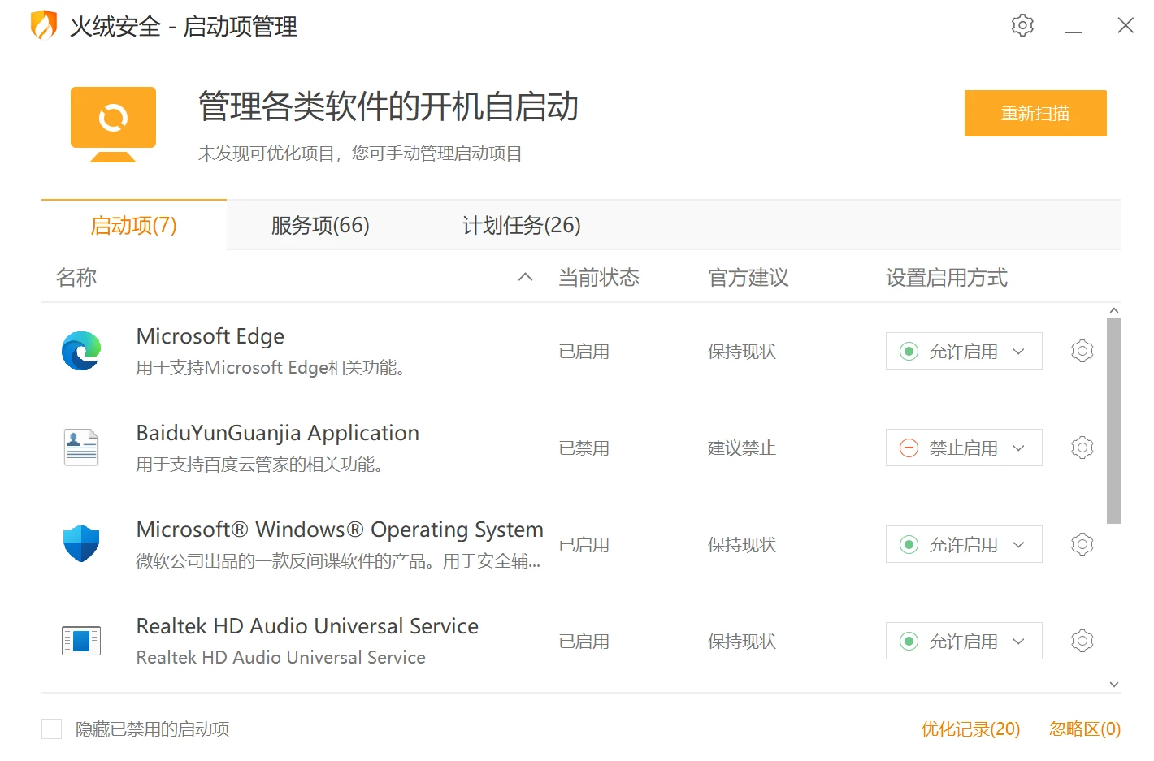Open 允许启用 dropdown for Windows Operating System
Viewport: 1154px width, 761px height.
pyautogui.click(x=964, y=544)
